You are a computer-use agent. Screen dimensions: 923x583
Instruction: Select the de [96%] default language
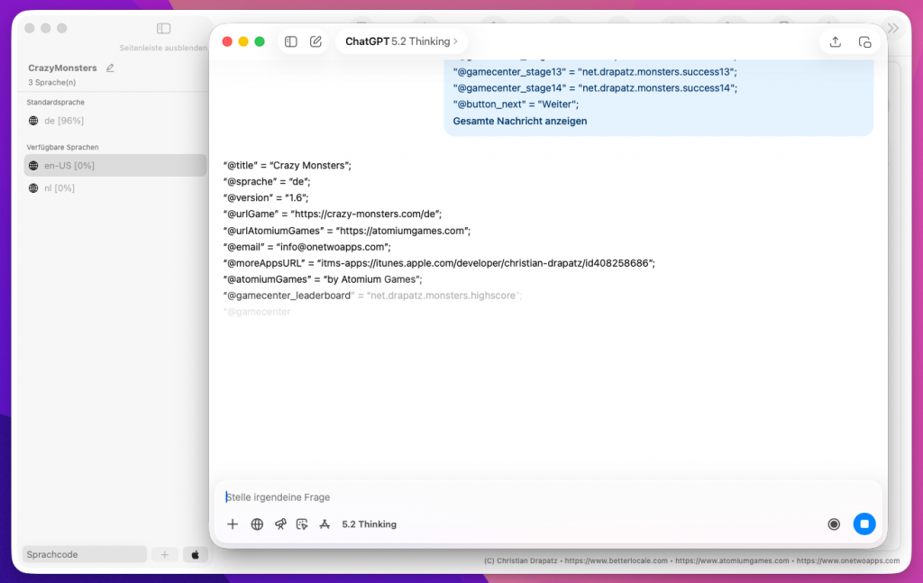(63, 121)
